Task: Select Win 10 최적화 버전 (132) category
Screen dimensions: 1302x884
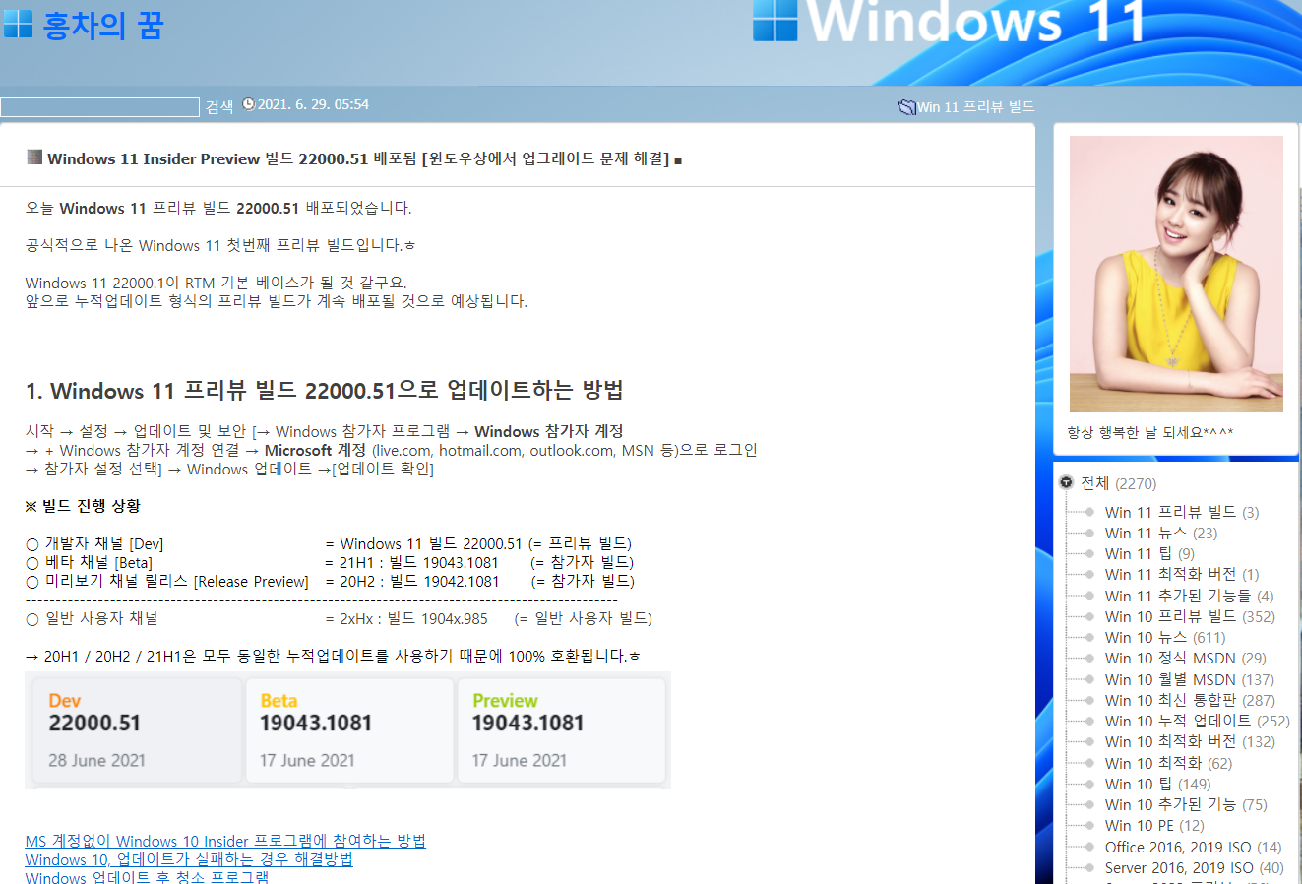Action: point(1190,741)
